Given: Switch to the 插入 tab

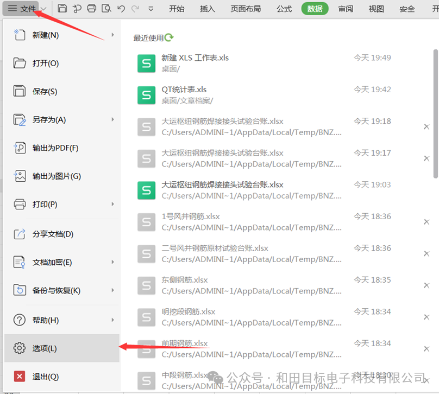Looking at the screenshot, I should pyautogui.click(x=208, y=9).
